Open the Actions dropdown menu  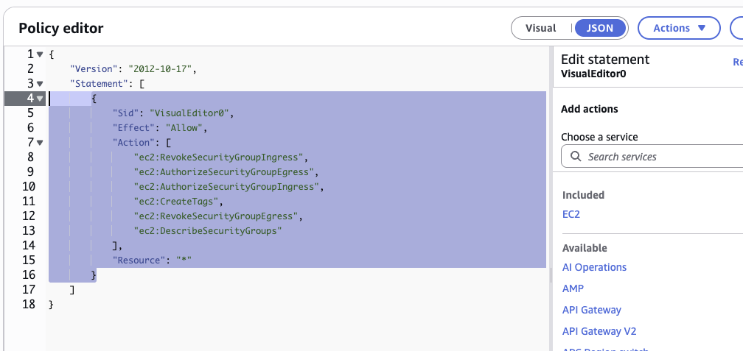[x=678, y=28]
